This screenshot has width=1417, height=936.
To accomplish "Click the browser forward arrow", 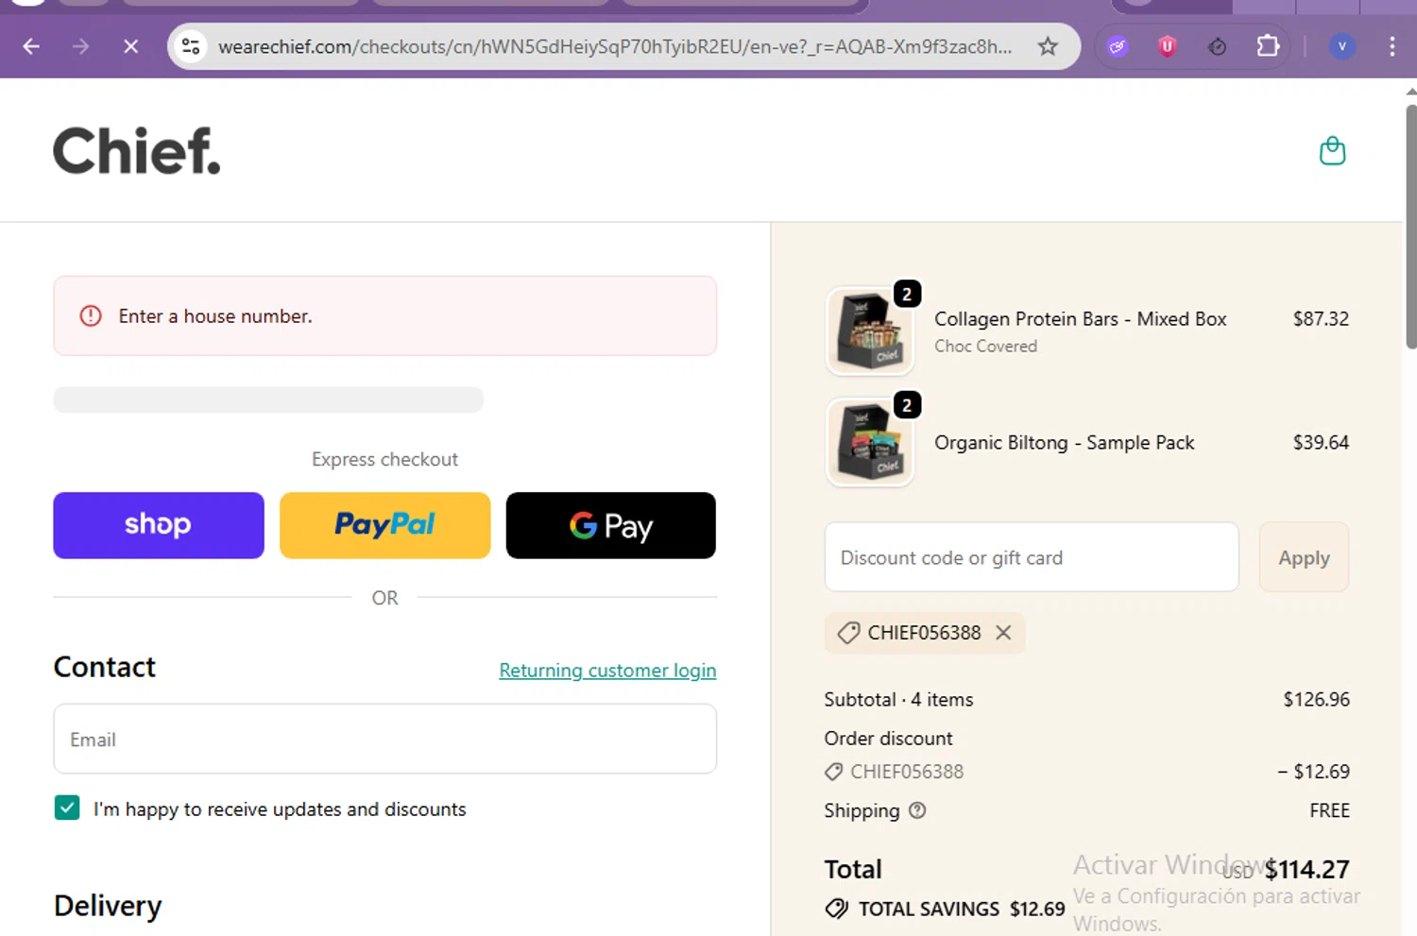I will click(x=81, y=46).
